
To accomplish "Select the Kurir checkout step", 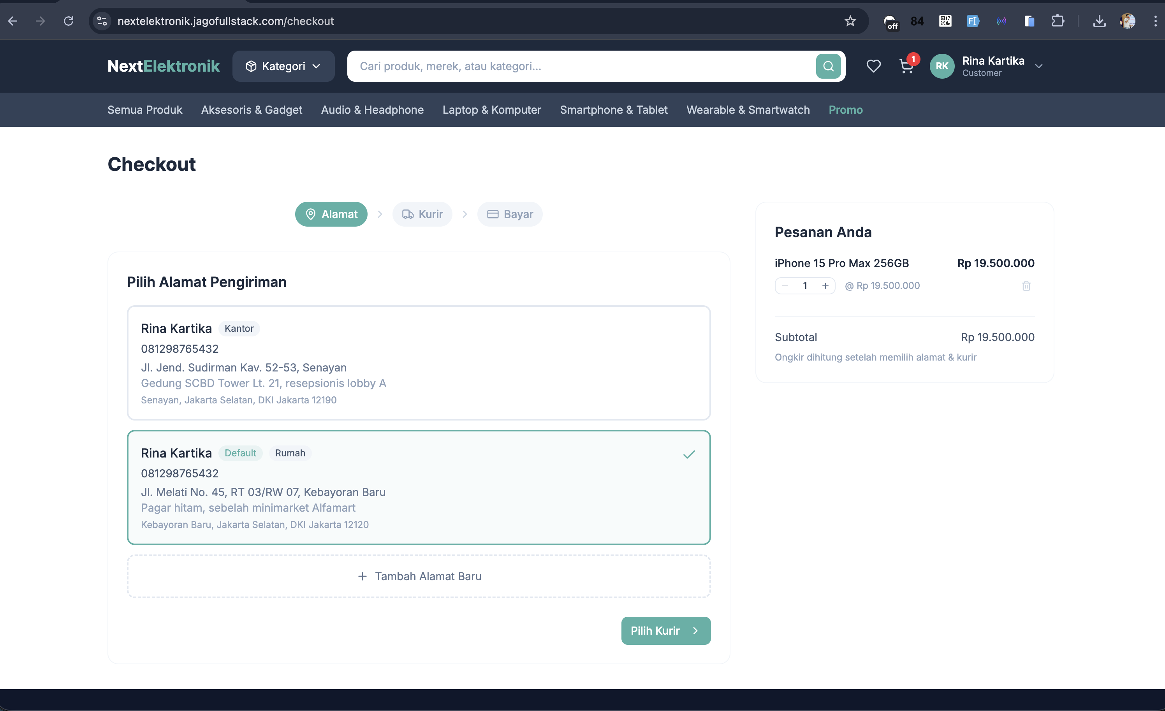I will point(422,214).
